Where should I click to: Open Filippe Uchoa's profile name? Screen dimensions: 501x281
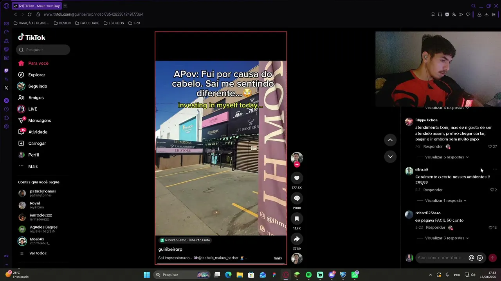pyautogui.click(x=426, y=120)
